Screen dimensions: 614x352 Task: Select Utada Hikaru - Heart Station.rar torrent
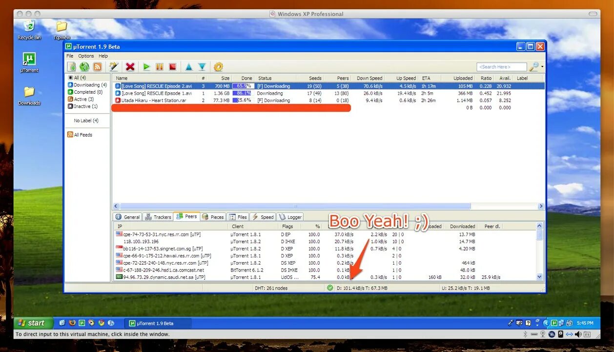328,101
